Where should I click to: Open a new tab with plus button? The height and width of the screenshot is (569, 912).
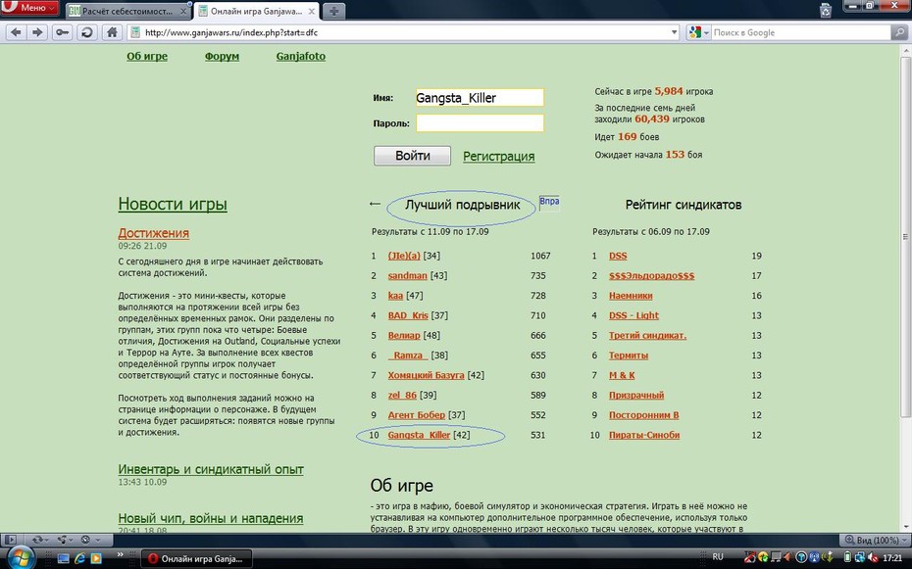coord(333,11)
